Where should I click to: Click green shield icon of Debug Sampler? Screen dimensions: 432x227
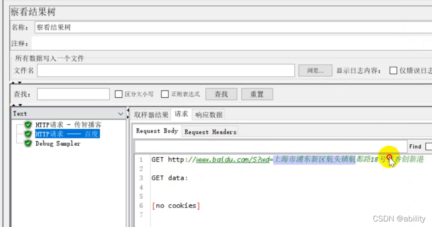click(x=28, y=143)
